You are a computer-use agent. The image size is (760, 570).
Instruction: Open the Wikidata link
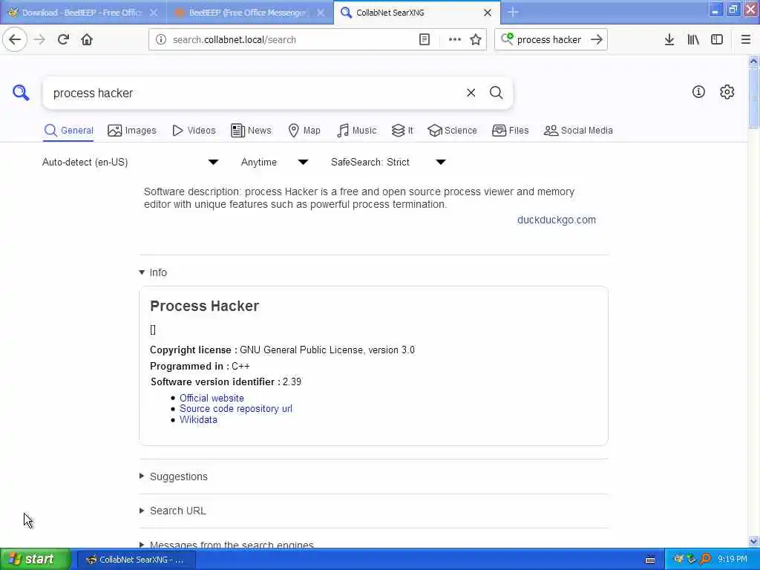click(198, 420)
